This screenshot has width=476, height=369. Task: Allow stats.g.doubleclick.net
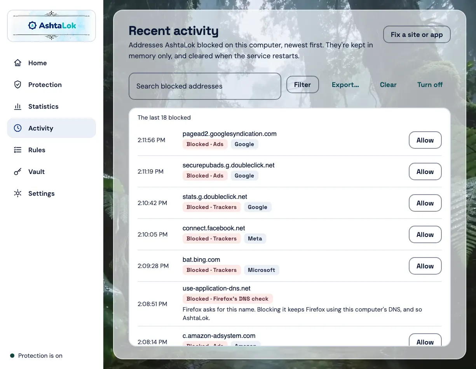425,203
